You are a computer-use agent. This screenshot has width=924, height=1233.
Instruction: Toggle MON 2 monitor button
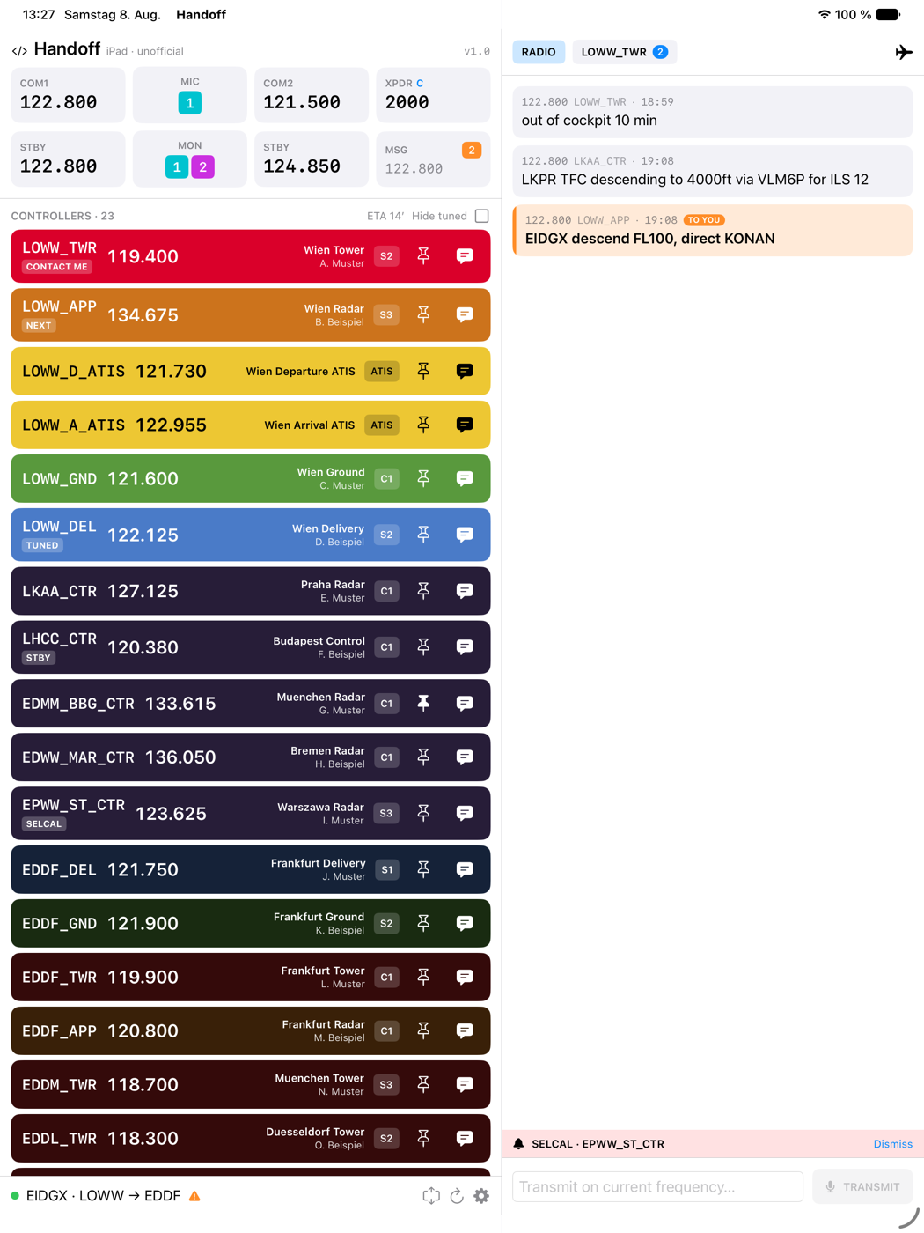[202, 166]
